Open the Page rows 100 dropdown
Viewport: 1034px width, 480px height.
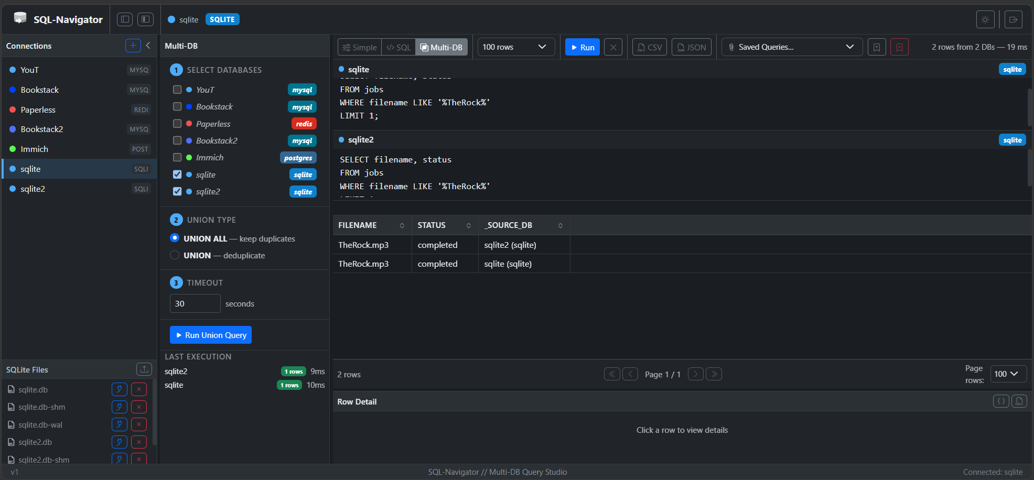[1008, 374]
